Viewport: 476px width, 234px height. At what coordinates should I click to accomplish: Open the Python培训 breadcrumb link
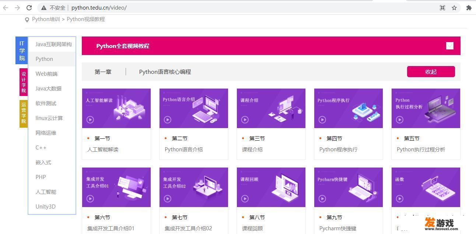(46, 19)
